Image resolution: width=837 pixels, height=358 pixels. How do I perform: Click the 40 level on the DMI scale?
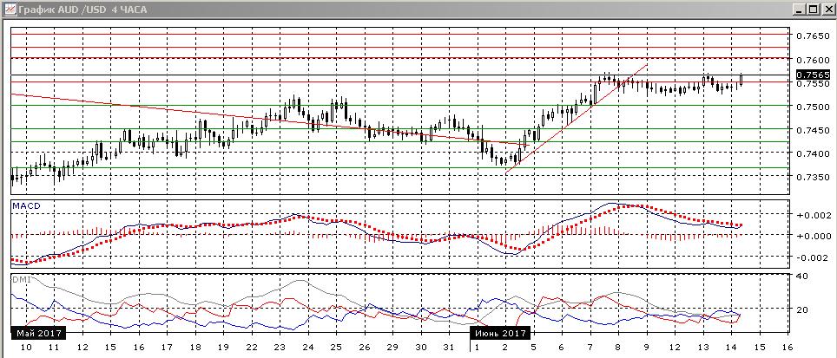click(x=801, y=276)
